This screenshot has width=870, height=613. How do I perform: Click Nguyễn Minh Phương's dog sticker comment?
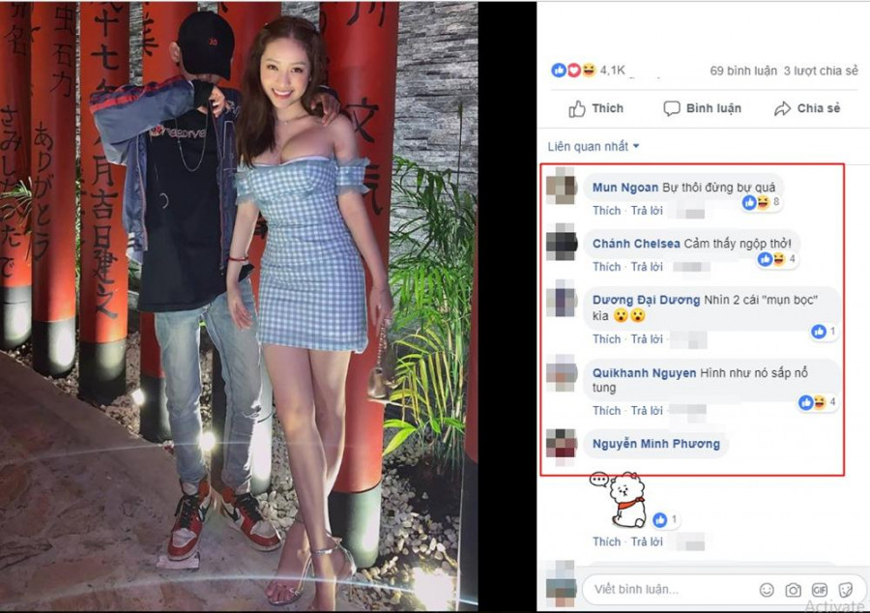coord(623,499)
